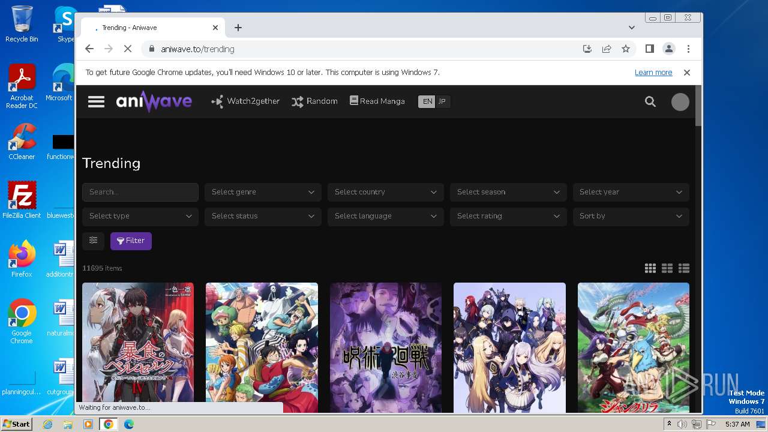
Task: Click the 5:37 AM clock
Action: click(x=737, y=424)
